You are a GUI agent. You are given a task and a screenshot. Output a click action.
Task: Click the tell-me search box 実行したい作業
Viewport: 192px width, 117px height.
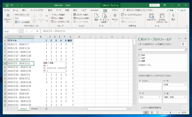tap(140, 10)
